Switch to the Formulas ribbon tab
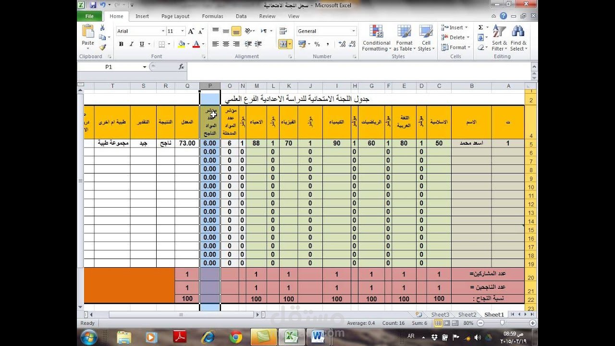The height and width of the screenshot is (346, 615). 212,16
